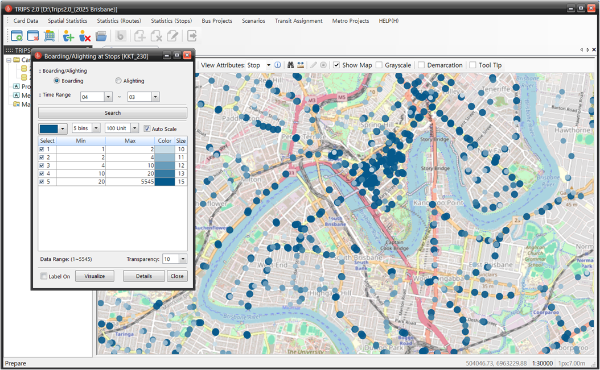Click the add user icon with green plus
This screenshot has width=600, height=370.
point(68,36)
